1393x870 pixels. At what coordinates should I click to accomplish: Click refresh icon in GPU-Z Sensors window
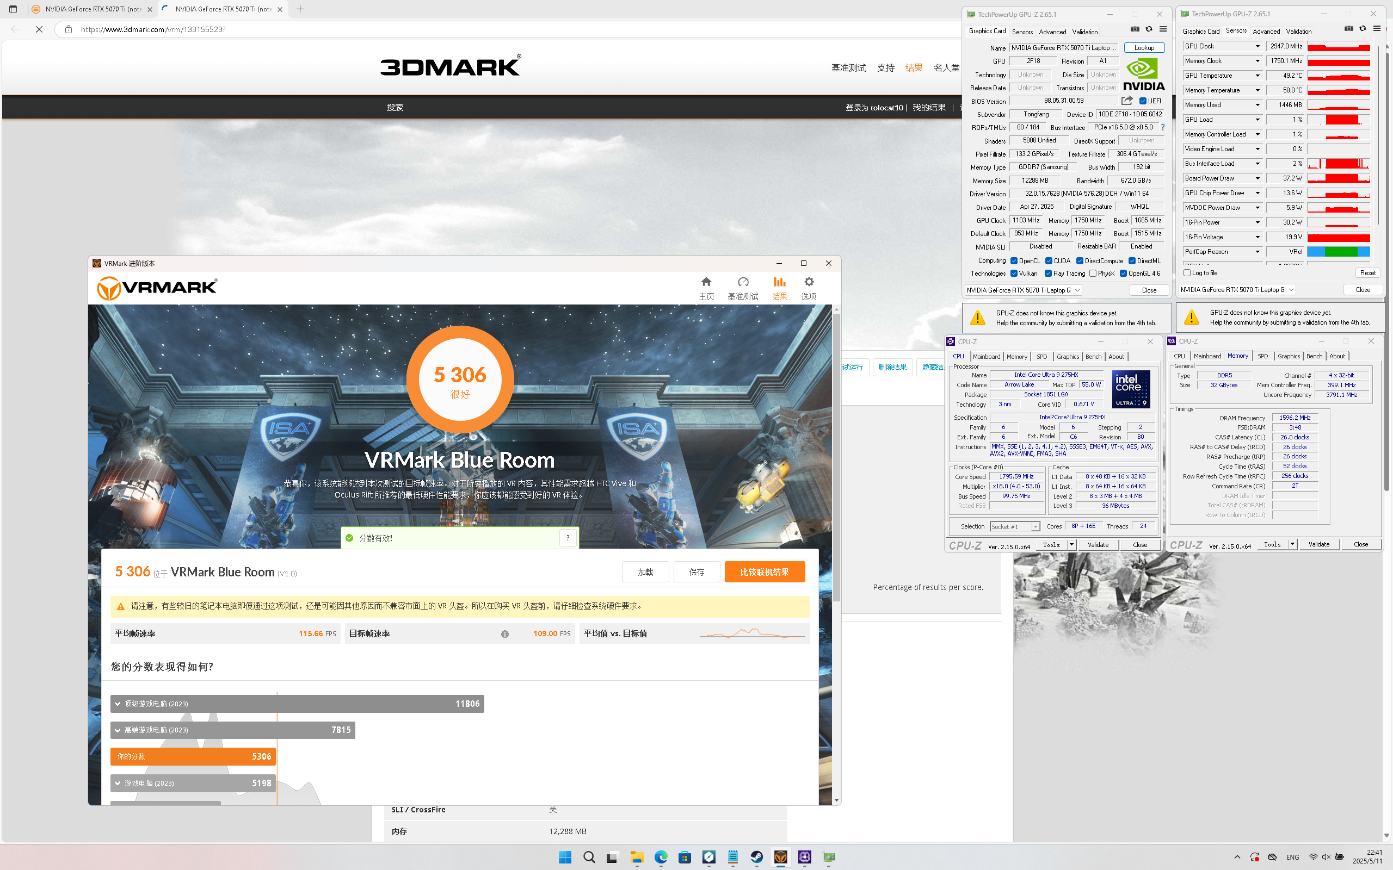[1363, 29]
